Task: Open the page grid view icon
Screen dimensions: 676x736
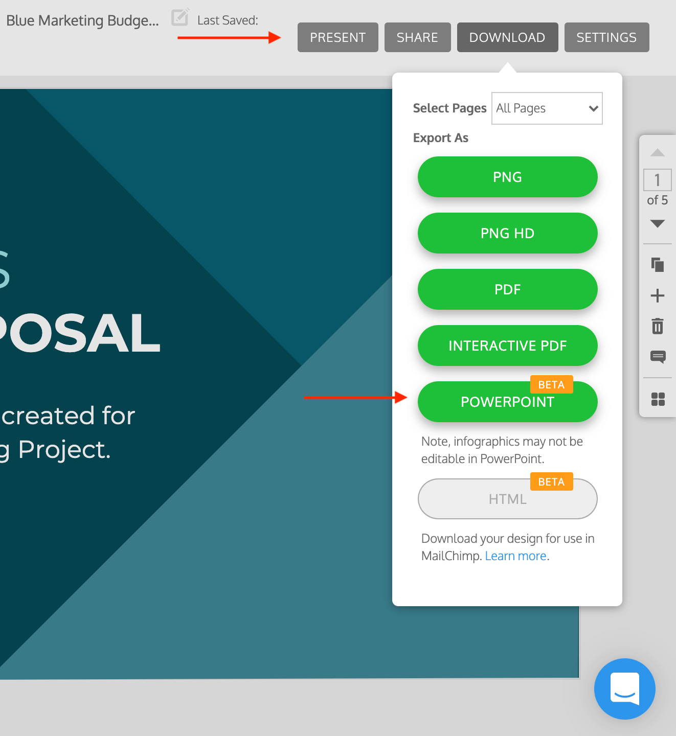Action: click(658, 399)
